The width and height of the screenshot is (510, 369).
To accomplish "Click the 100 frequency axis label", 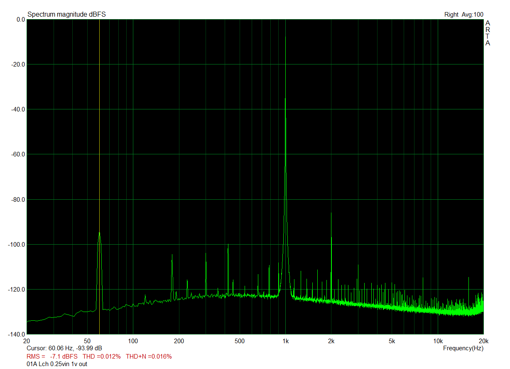I will click(133, 341).
